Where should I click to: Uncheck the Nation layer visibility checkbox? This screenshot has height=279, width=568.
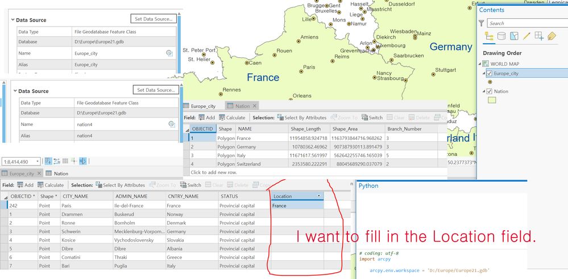click(x=490, y=91)
